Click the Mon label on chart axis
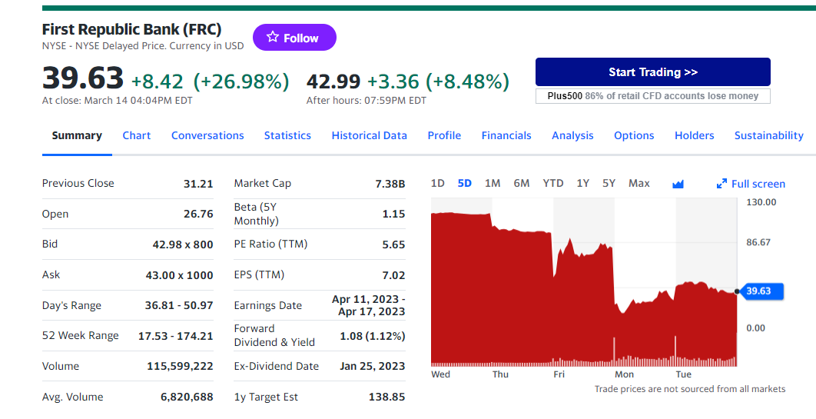816x419 pixels. coord(624,374)
